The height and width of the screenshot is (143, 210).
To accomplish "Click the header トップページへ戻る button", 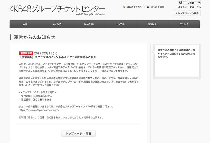I will pos(187,13).
